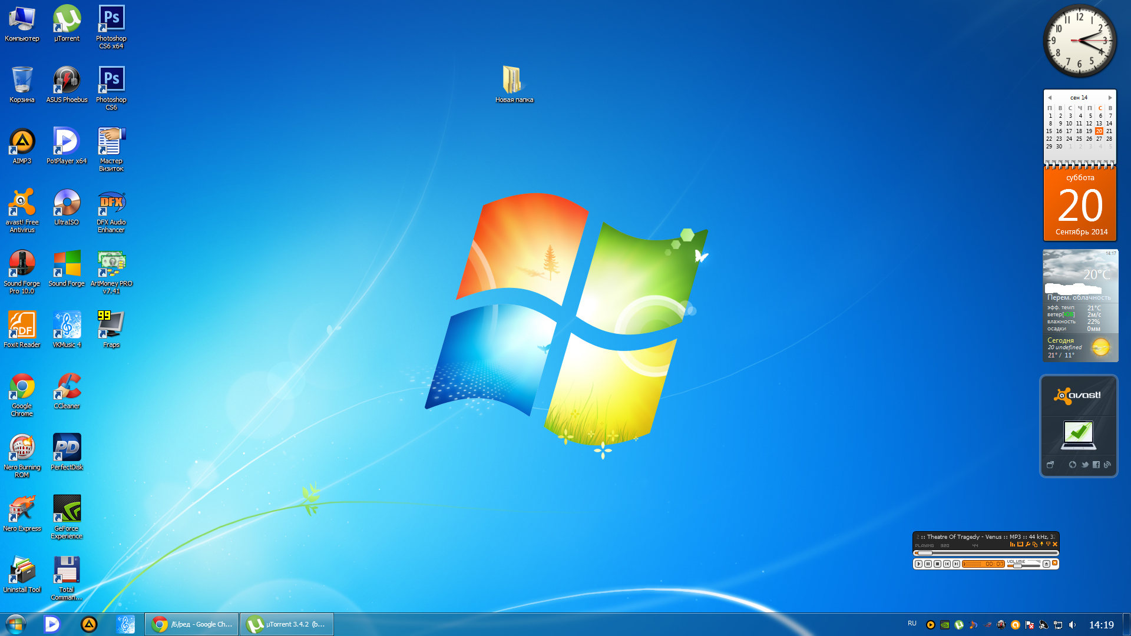1131x636 pixels.
Task: Click the RU language indicator in the taskbar
Action: click(x=912, y=623)
